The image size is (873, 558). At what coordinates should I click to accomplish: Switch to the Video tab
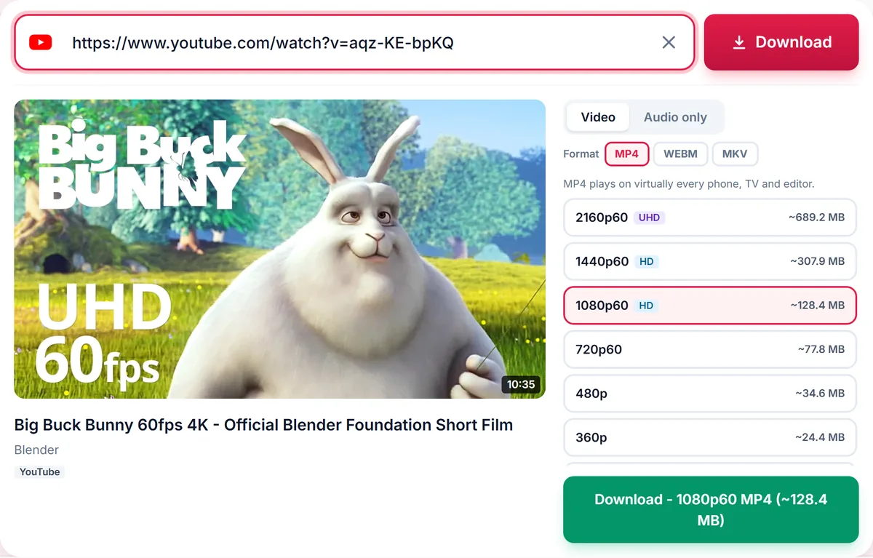tap(598, 117)
